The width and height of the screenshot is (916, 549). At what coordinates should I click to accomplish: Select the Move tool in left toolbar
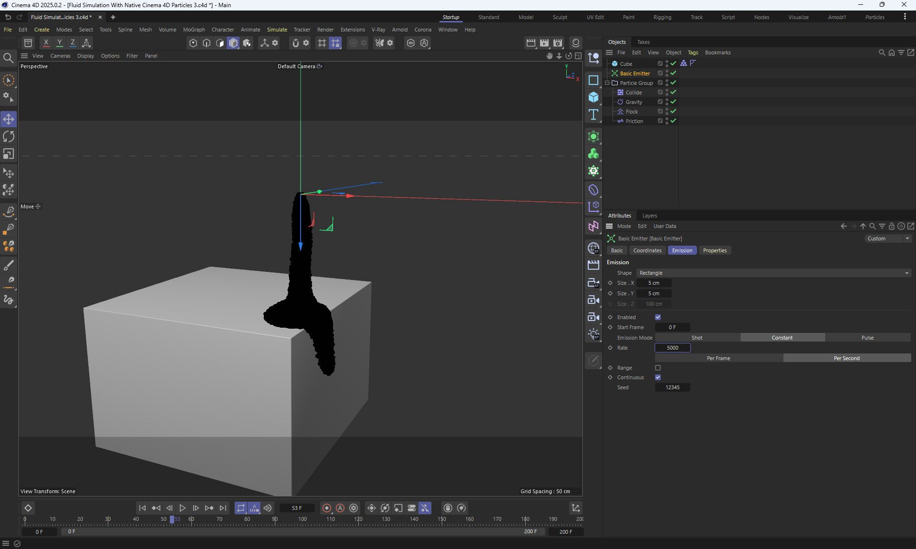point(9,119)
